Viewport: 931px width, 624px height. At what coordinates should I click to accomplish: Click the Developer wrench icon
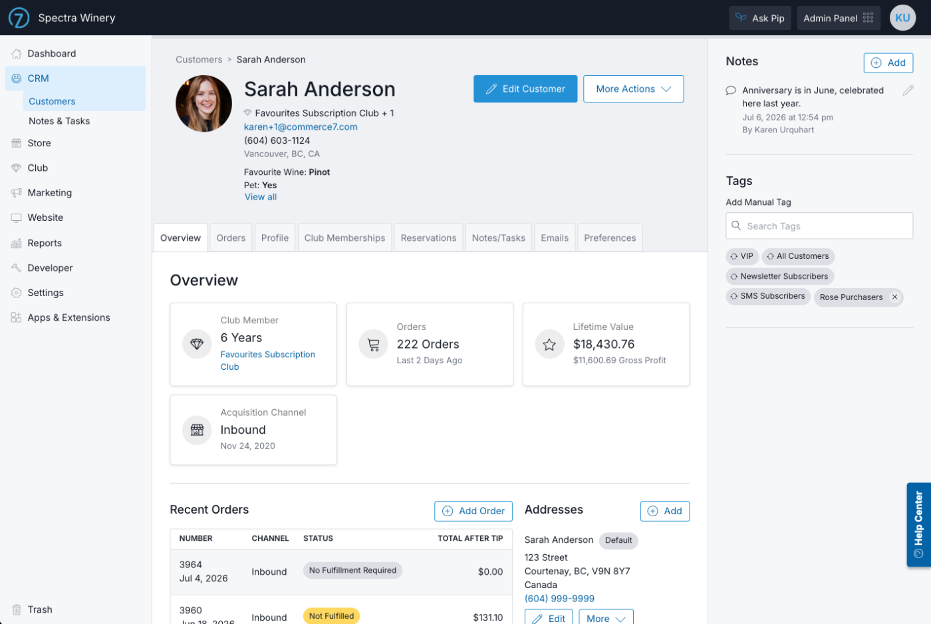[17, 268]
